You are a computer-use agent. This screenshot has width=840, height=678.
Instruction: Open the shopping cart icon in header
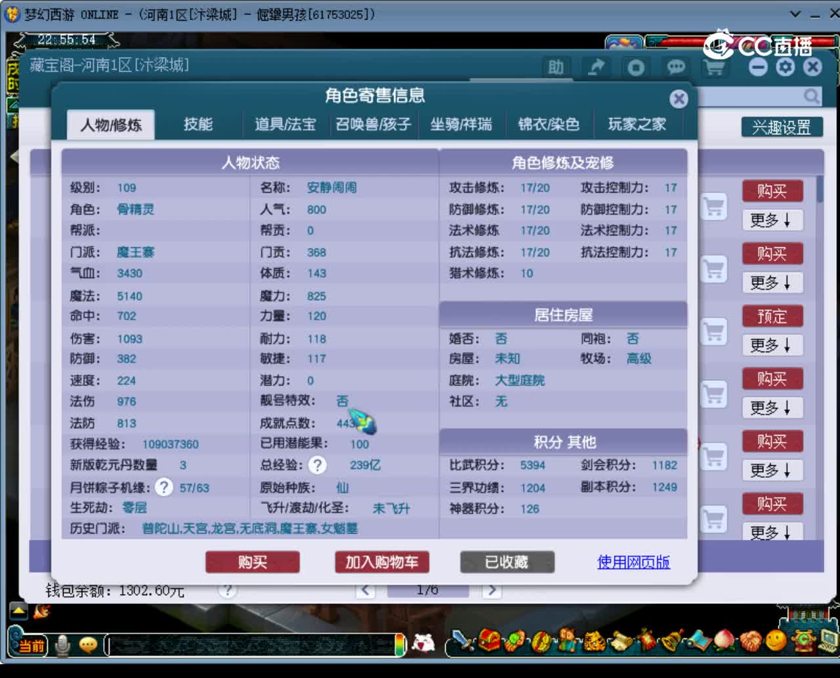point(714,67)
